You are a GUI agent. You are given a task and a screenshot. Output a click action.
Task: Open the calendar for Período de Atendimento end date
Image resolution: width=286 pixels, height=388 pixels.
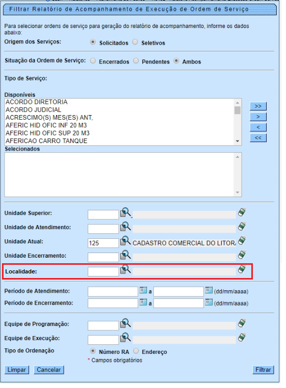tap(209, 290)
